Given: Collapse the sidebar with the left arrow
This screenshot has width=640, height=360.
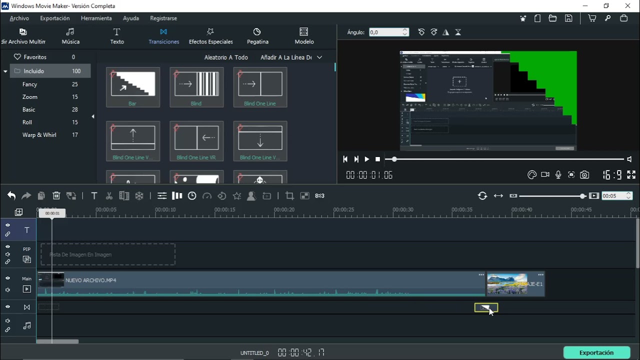Looking at the screenshot, I should click(x=93, y=116).
